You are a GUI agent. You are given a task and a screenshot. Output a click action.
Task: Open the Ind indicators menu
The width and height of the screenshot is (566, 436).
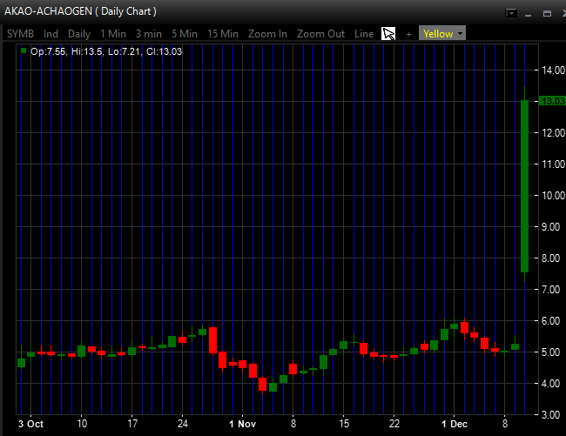51,34
